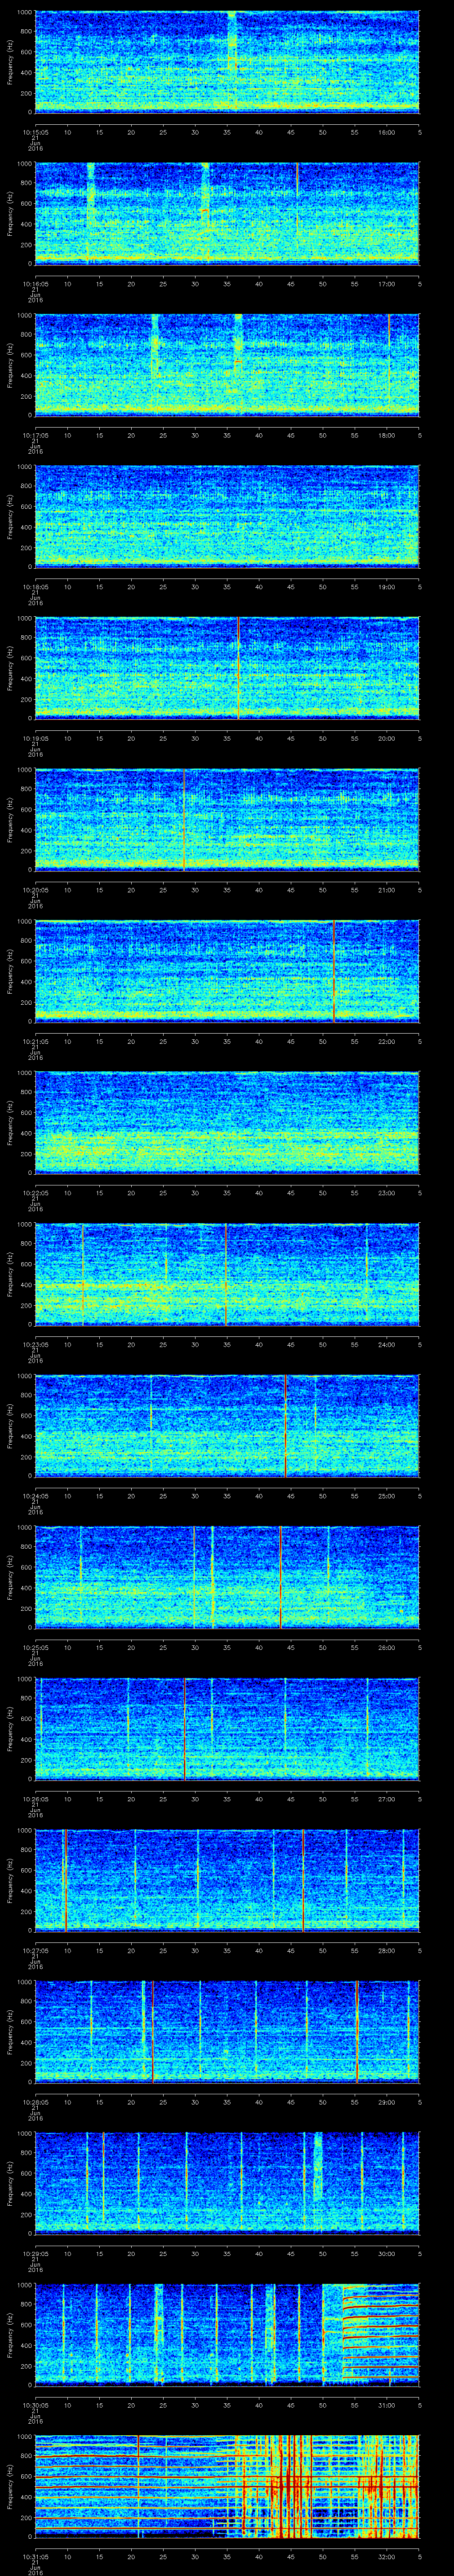
Task: Click the "10:15:05" start time label
Action: coord(36,131)
